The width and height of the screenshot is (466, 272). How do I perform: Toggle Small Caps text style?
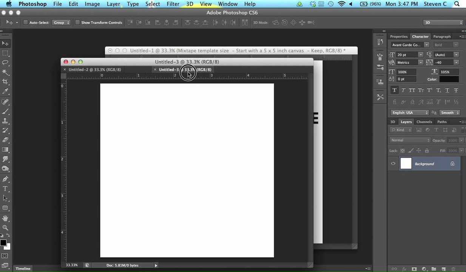pyautogui.click(x=421, y=90)
